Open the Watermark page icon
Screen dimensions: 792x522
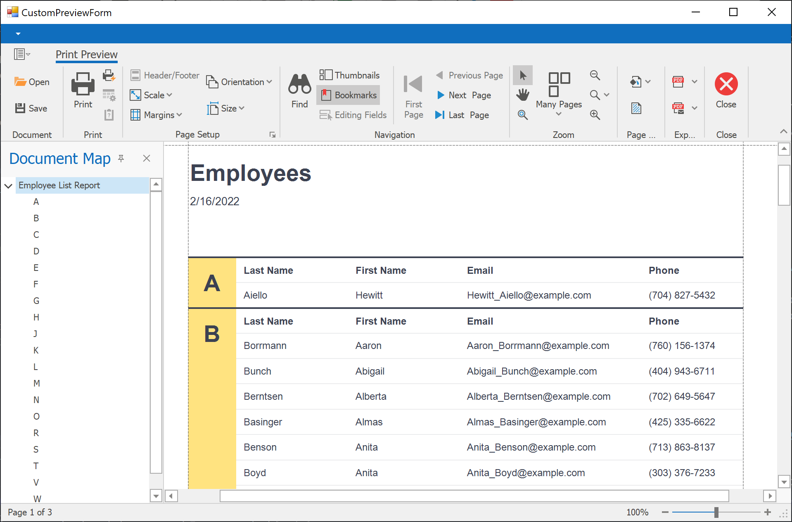click(636, 109)
